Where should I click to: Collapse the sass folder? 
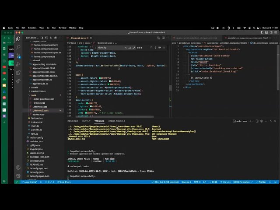coord(43,95)
